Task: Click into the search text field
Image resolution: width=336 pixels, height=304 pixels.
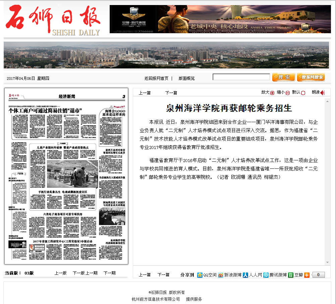Action: (241, 77)
